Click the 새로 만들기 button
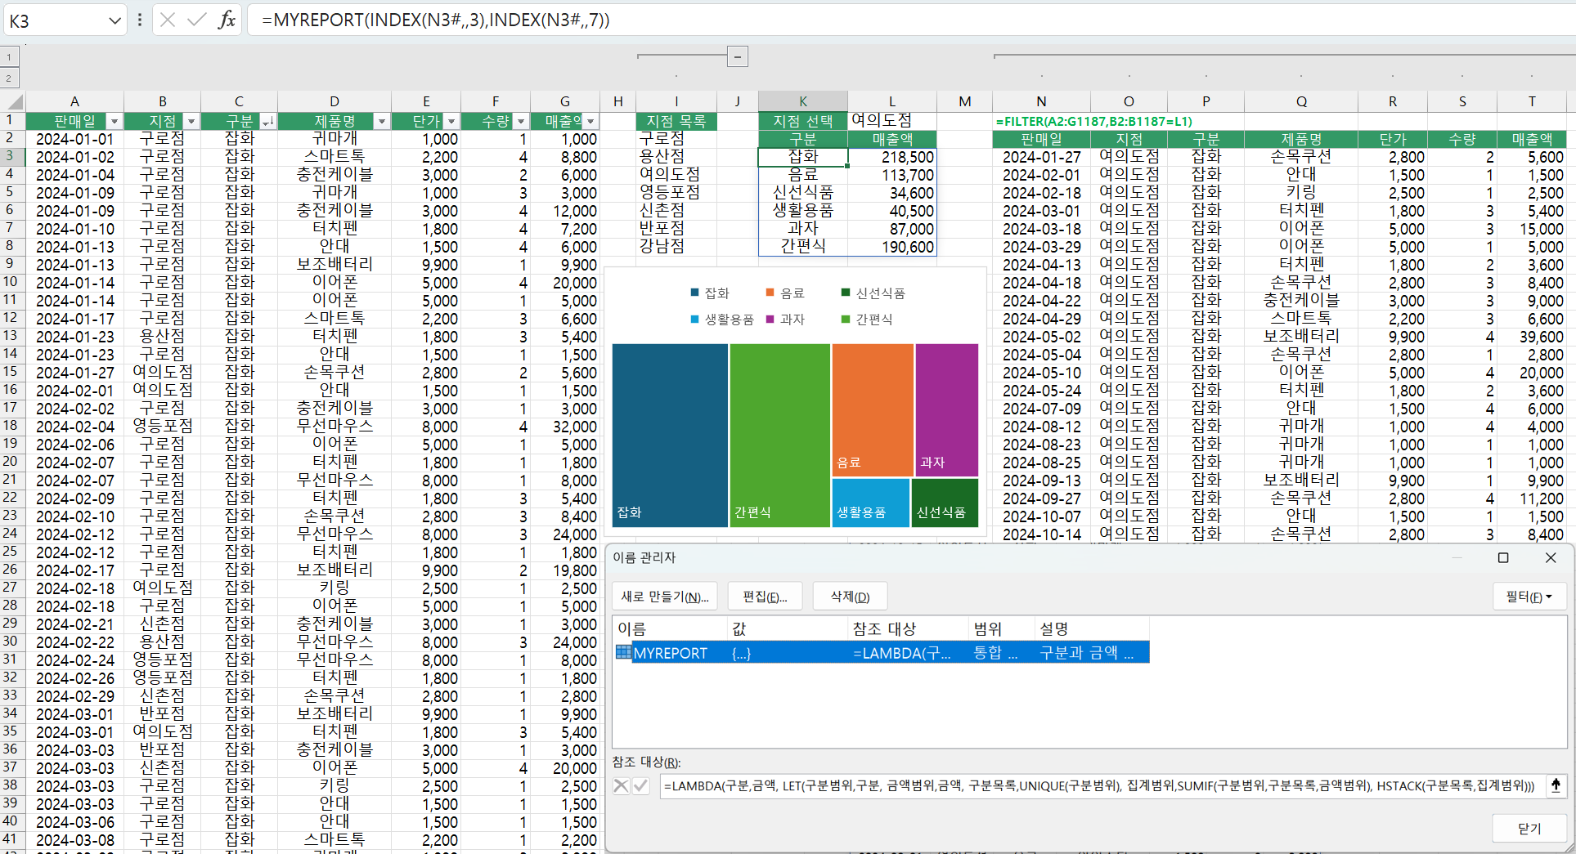This screenshot has height=854, width=1576. 665,597
